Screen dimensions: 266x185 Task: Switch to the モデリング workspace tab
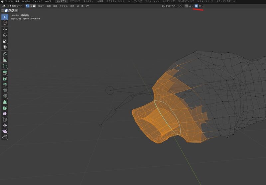point(74,2)
